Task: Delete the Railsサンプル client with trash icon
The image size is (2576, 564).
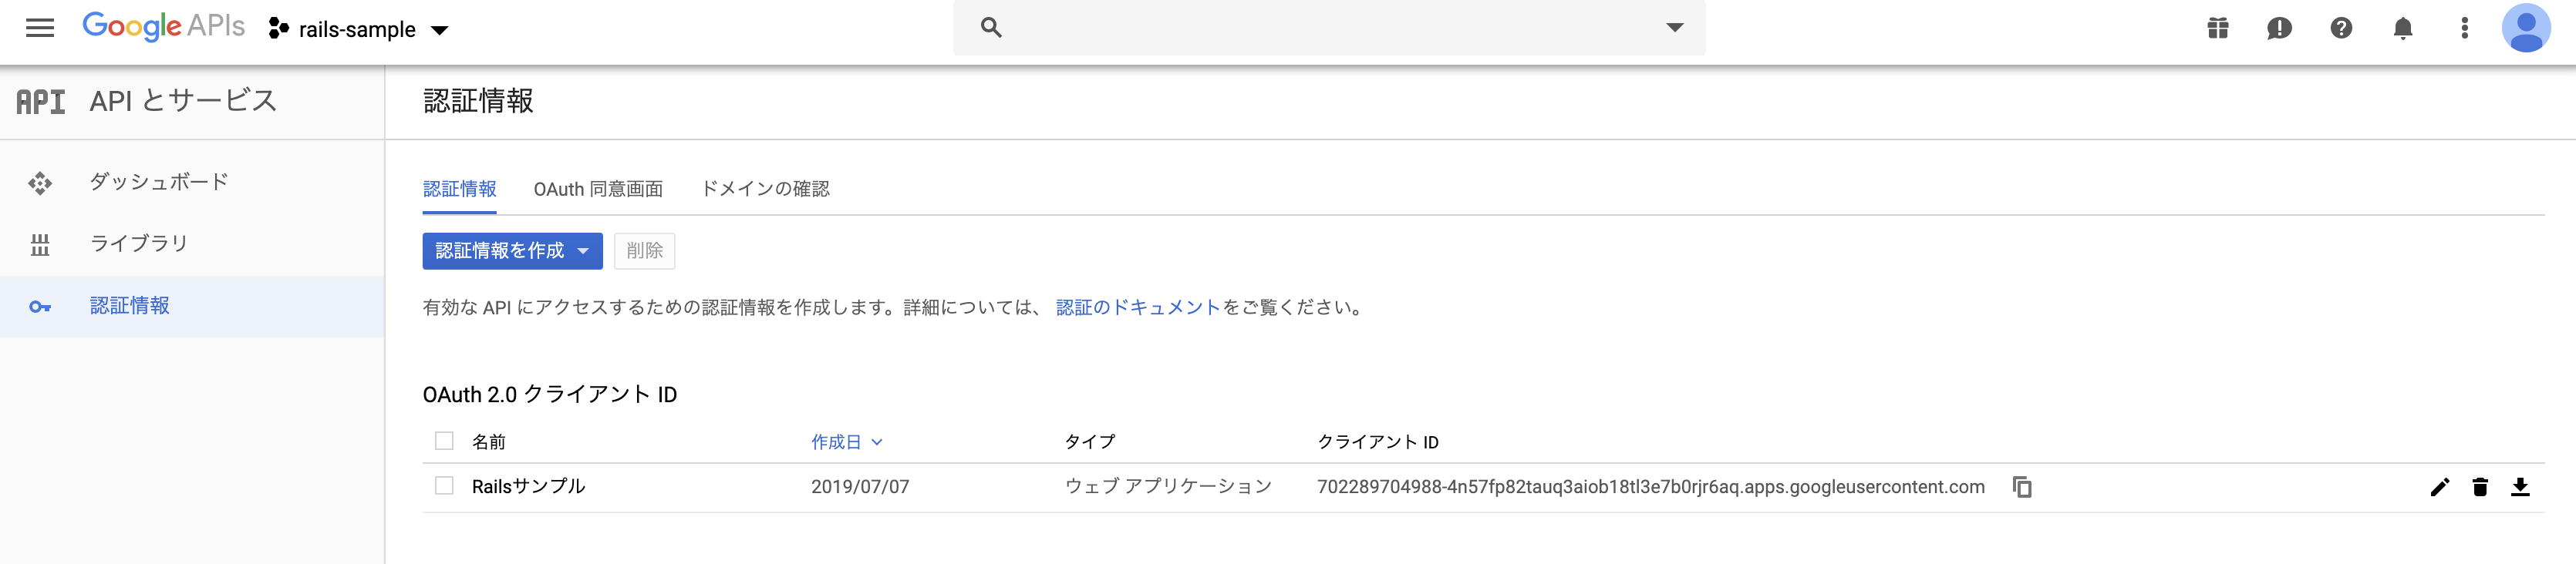Action: (x=2480, y=487)
